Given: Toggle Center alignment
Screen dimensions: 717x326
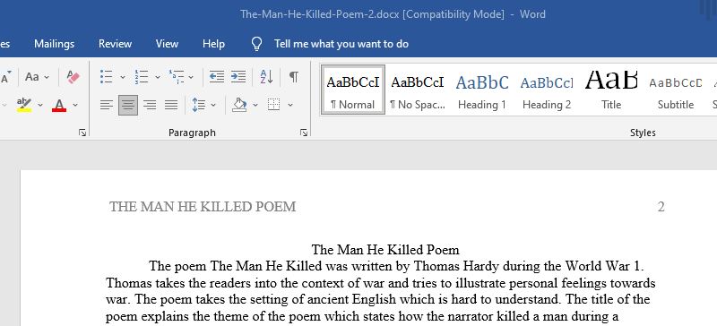Looking at the screenshot, I should [x=128, y=105].
